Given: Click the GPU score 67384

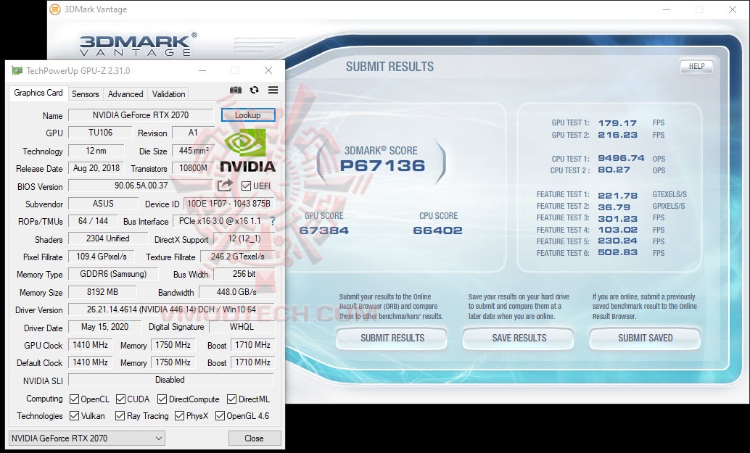Looking at the screenshot, I should coord(324,230).
